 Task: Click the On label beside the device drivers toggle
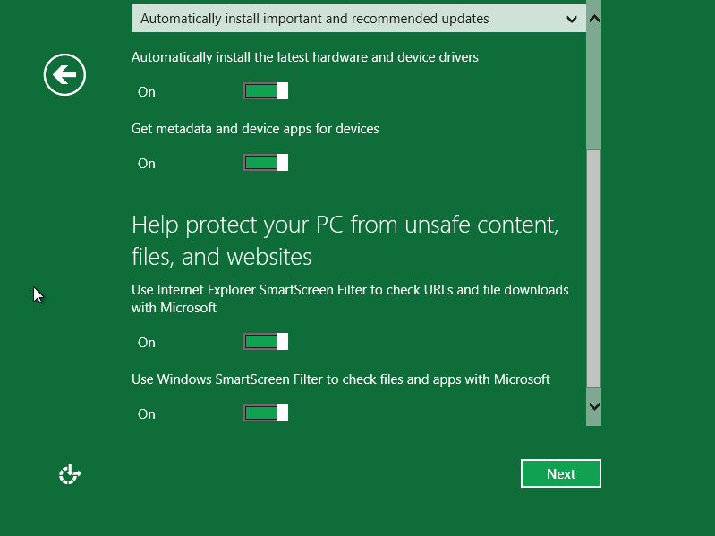[x=147, y=92]
